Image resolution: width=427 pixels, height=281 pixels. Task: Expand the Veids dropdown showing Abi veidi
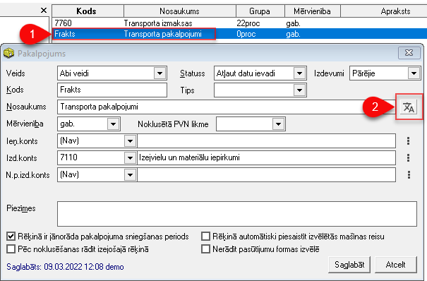click(x=160, y=73)
